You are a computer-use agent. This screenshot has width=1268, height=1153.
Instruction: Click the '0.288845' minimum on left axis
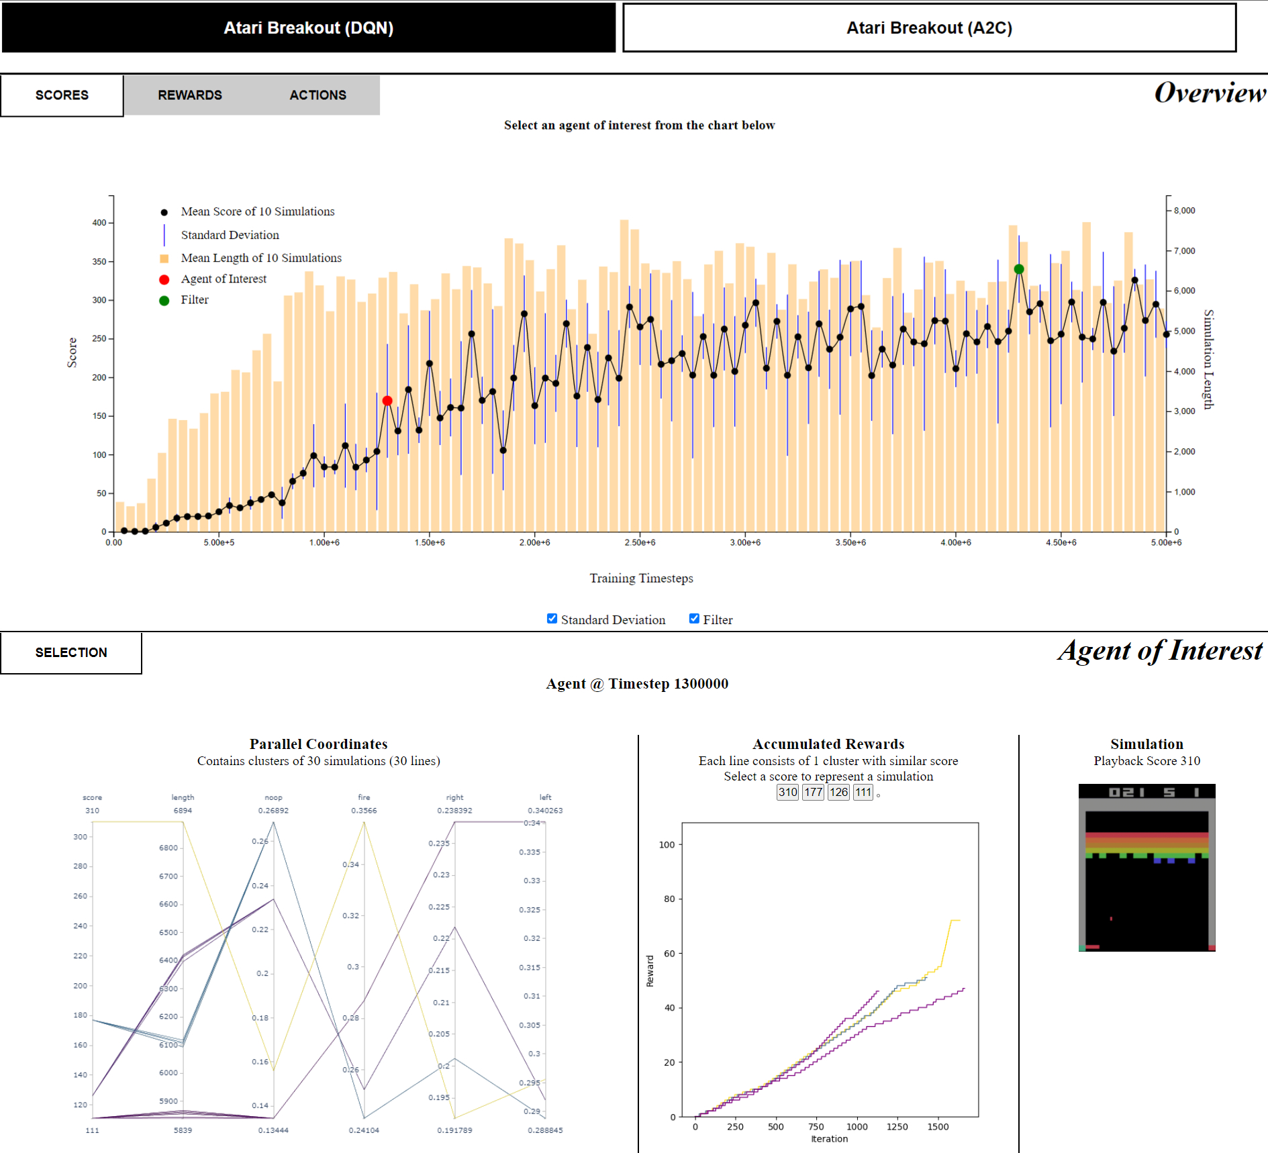(545, 1130)
